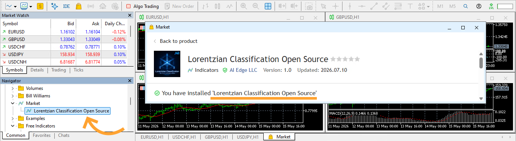Select EURUSD row in Market Watch
Image resolution: width=516 pixels, height=141 pixels.
coord(64,32)
